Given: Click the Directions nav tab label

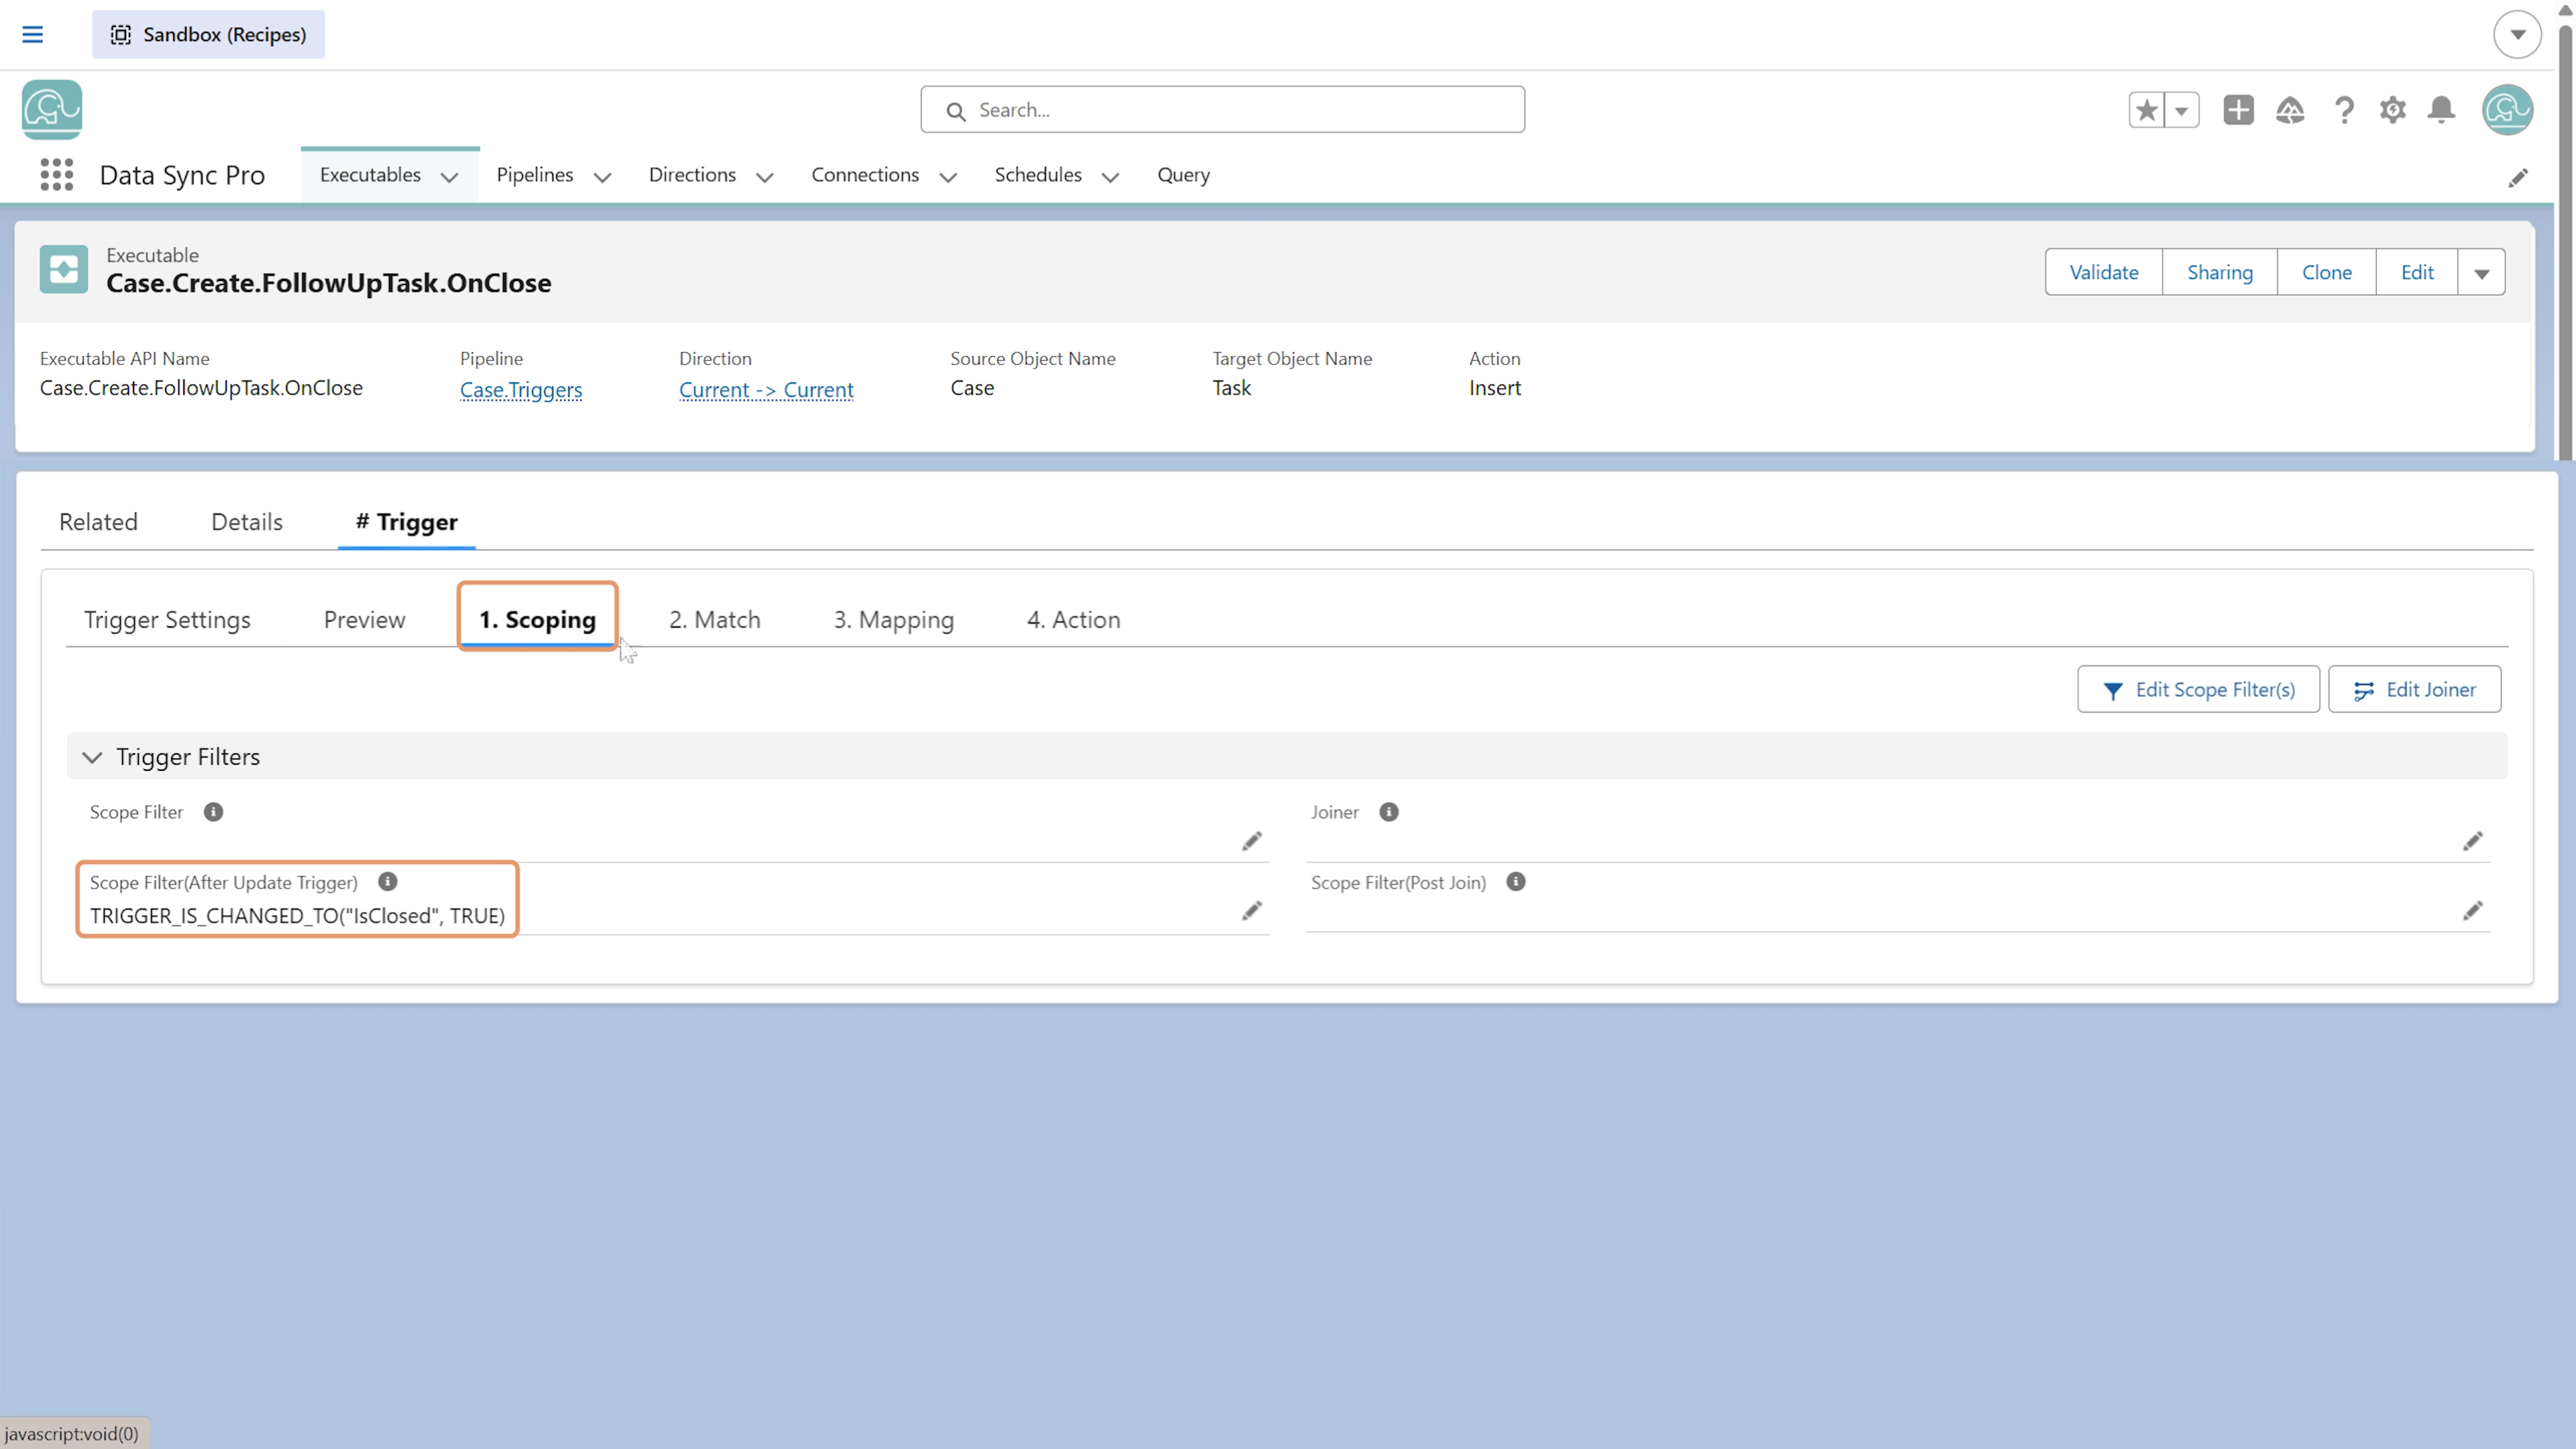Looking at the screenshot, I should 692,175.
